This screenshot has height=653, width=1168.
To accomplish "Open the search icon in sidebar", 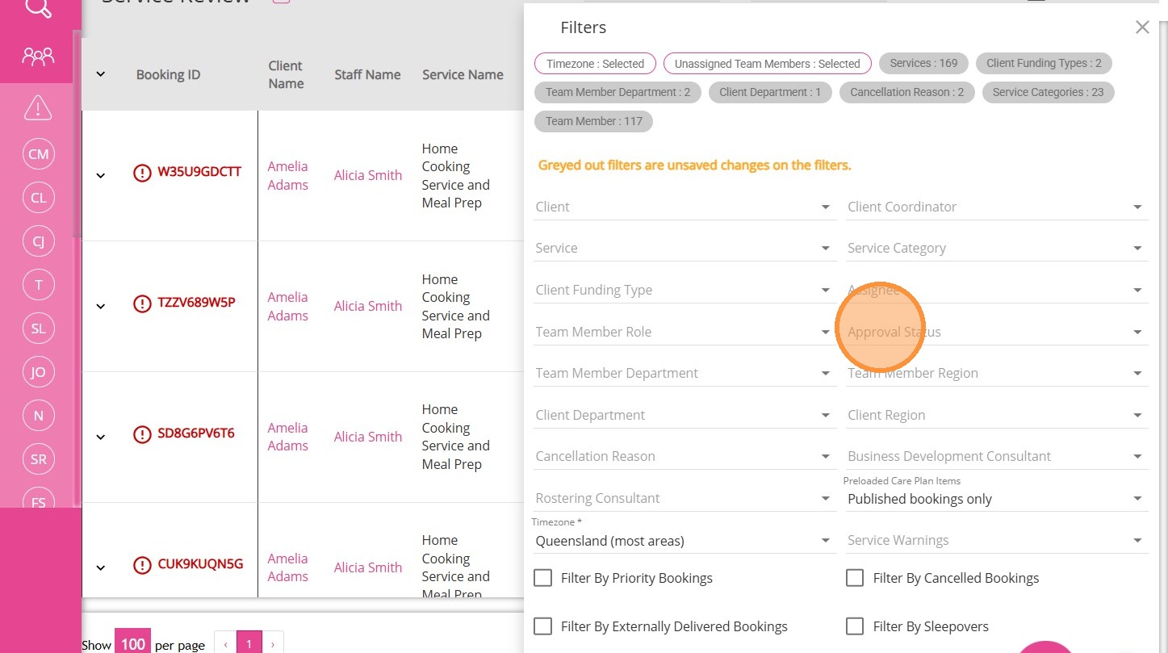I will [38, 8].
